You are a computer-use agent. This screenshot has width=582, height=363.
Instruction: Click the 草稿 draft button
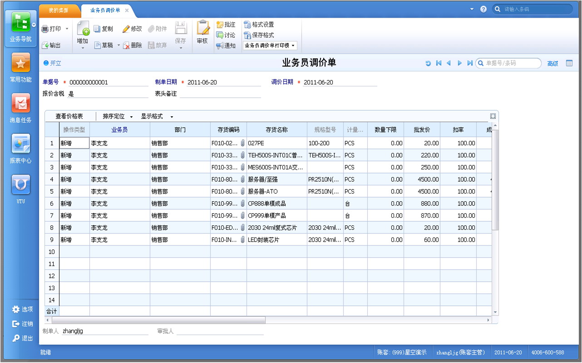click(104, 45)
